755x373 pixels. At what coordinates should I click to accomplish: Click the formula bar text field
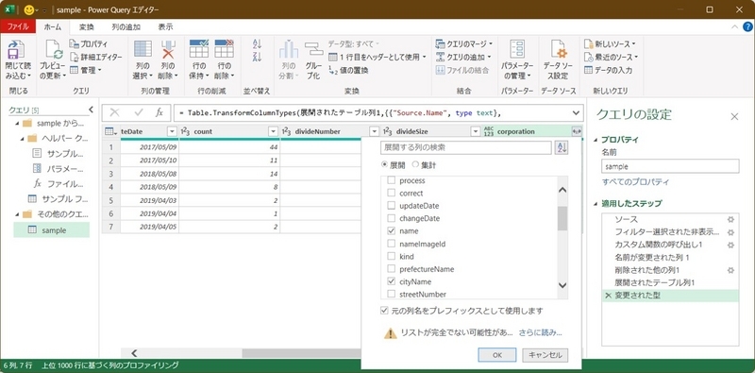point(372,112)
